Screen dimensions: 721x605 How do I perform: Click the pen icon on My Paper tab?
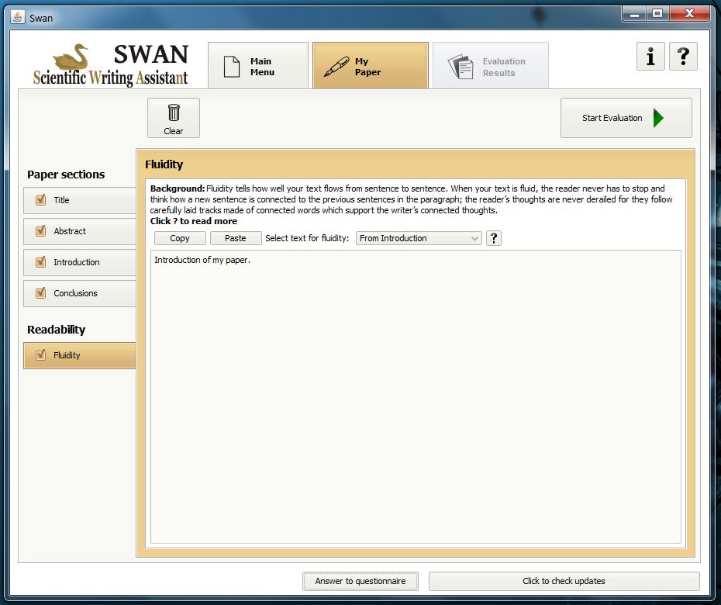click(336, 66)
